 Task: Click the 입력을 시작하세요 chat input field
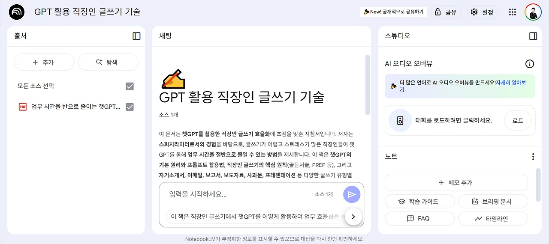pyautogui.click(x=238, y=194)
